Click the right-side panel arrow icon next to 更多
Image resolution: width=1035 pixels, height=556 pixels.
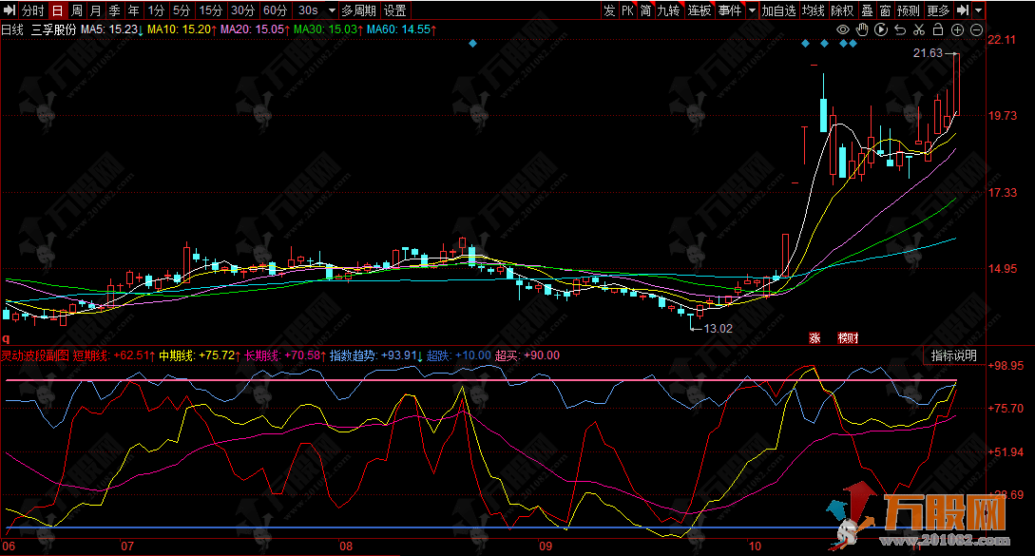pos(962,10)
